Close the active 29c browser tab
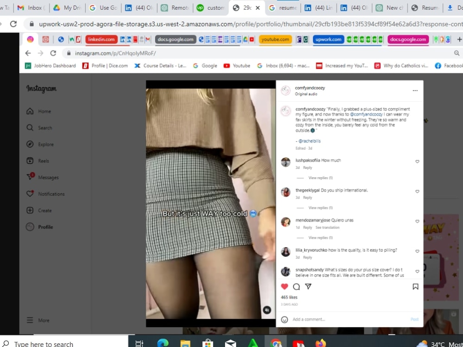 pyautogui.click(x=258, y=8)
